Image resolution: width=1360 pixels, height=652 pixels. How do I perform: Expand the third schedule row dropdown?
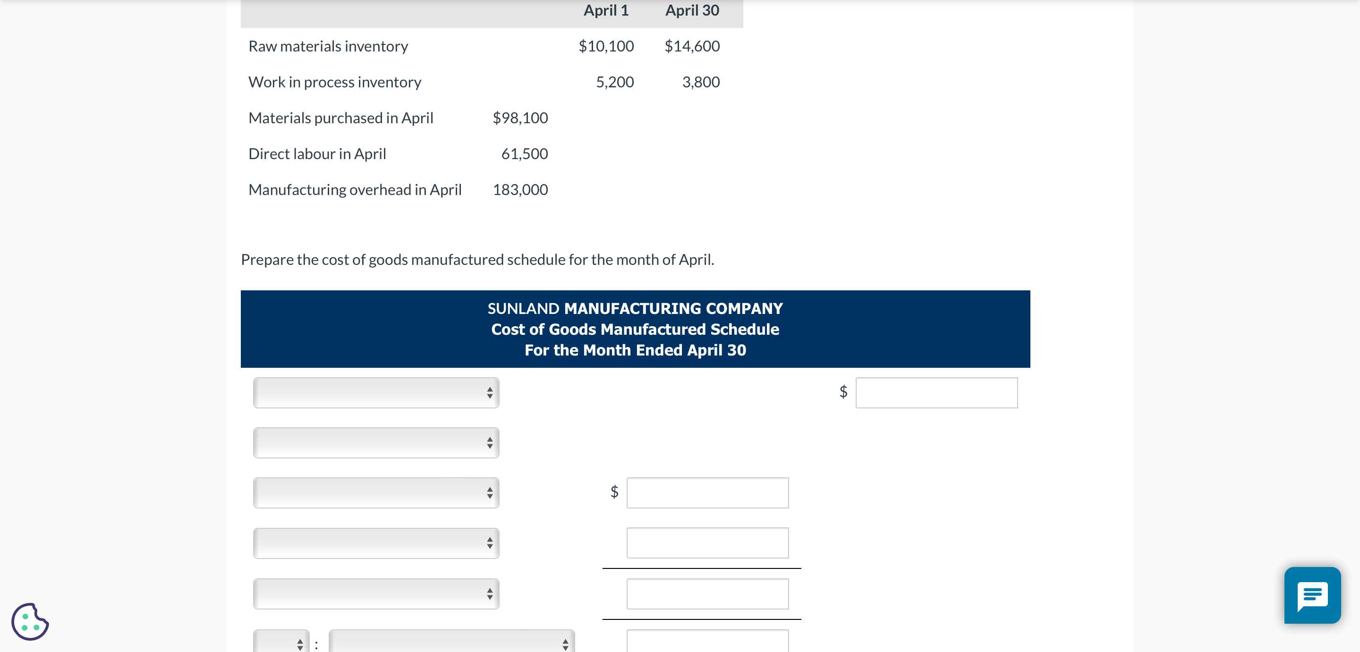tap(376, 492)
